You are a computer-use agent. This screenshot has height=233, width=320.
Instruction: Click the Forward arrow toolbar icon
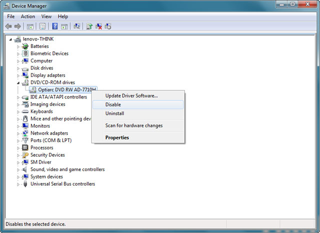coord(18,26)
